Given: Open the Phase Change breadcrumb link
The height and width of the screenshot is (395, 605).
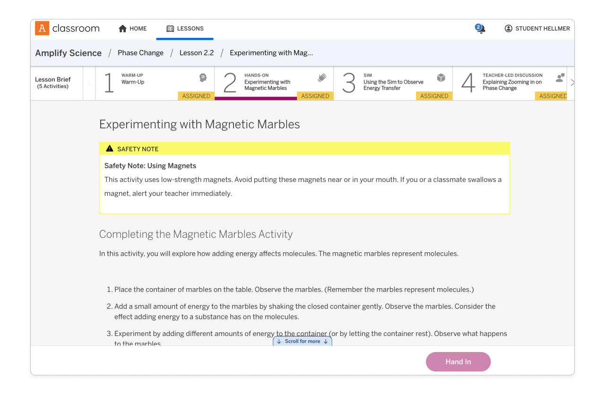Looking at the screenshot, I should click(140, 53).
